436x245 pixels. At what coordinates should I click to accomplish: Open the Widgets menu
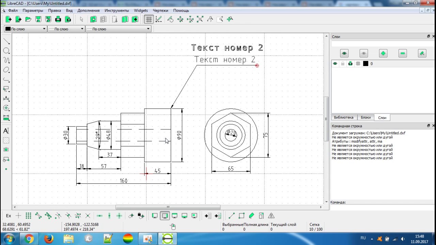click(x=141, y=11)
